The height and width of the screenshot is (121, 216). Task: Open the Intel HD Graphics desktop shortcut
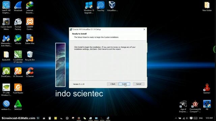point(6,7)
